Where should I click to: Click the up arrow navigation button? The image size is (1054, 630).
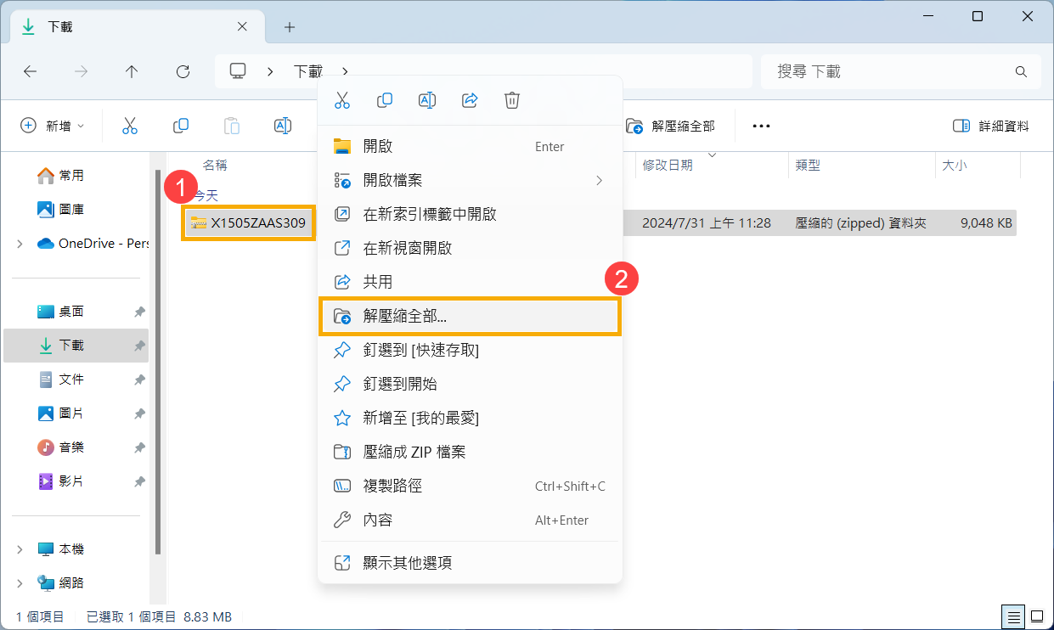[132, 72]
